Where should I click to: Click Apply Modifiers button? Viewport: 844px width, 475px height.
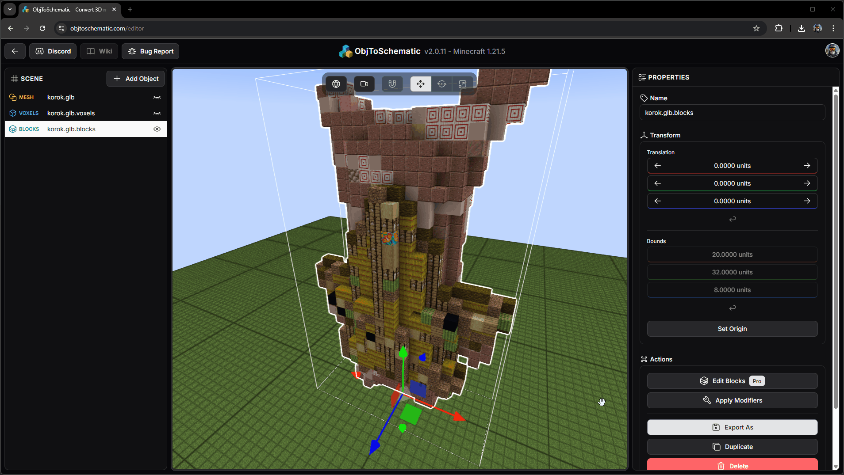732,400
